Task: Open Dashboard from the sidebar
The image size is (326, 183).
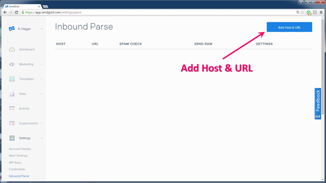Action: click(x=27, y=50)
